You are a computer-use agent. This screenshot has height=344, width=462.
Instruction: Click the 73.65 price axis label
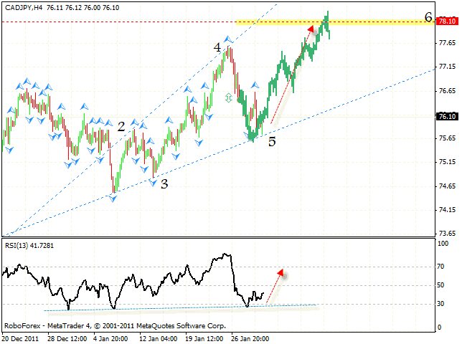[445, 234]
